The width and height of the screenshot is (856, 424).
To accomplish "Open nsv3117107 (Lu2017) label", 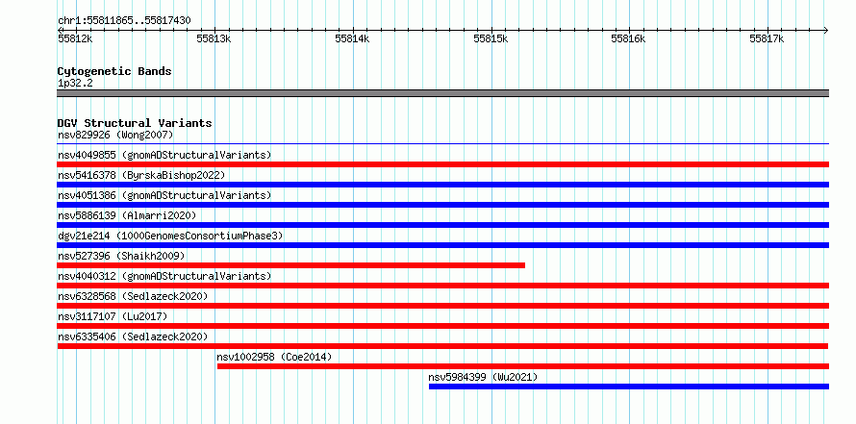I will tap(113, 316).
